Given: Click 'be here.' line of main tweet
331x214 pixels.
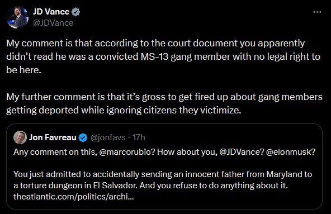Looking at the screenshot, I should click(x=23, y=70).
